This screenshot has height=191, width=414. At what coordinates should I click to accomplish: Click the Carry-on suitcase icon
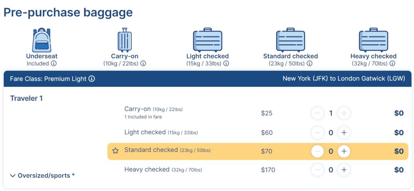[124, 40]
